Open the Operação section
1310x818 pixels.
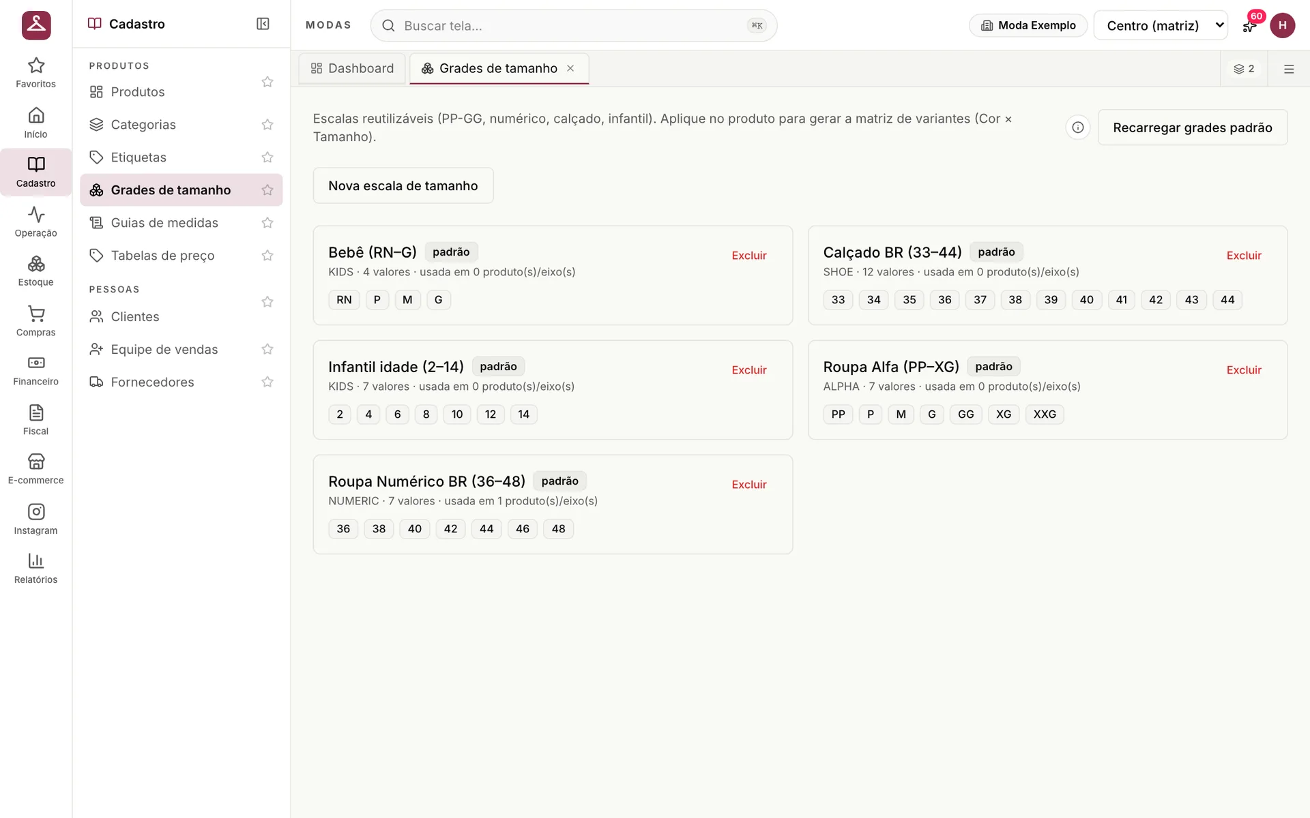point(35,222)
